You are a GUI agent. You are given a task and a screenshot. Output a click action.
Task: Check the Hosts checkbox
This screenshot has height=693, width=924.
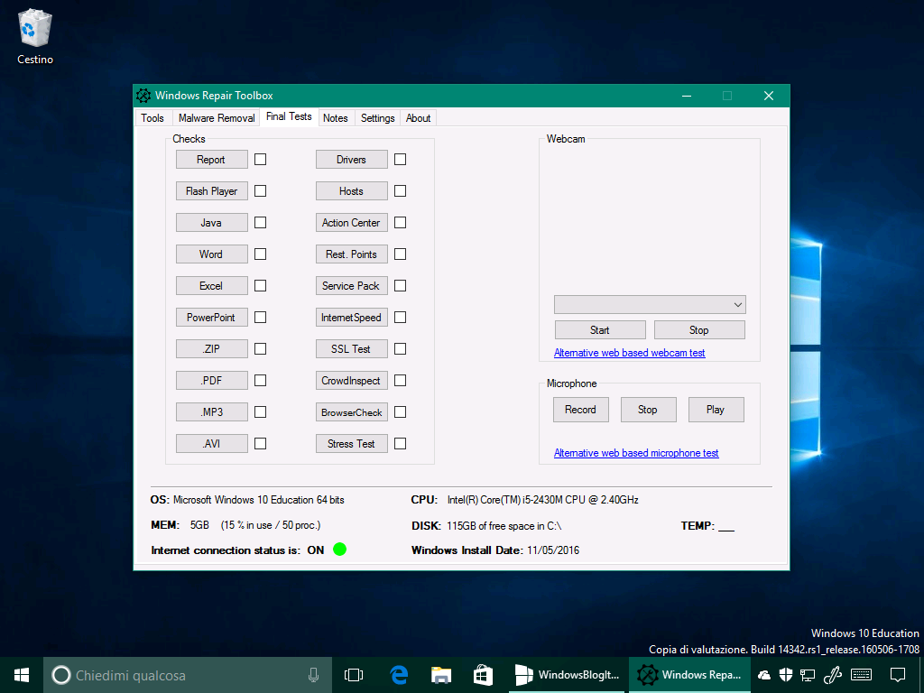[x=400, y=191]
